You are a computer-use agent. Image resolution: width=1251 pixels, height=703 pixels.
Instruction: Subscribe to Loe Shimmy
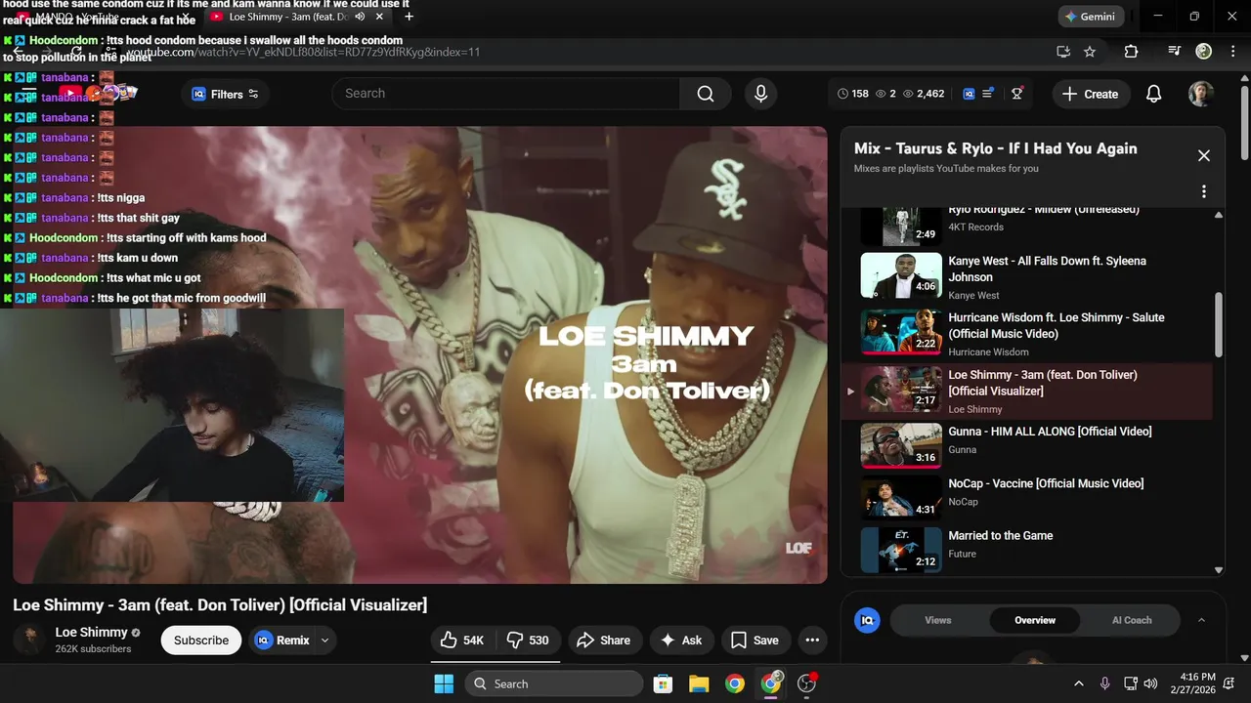[201, 641]
